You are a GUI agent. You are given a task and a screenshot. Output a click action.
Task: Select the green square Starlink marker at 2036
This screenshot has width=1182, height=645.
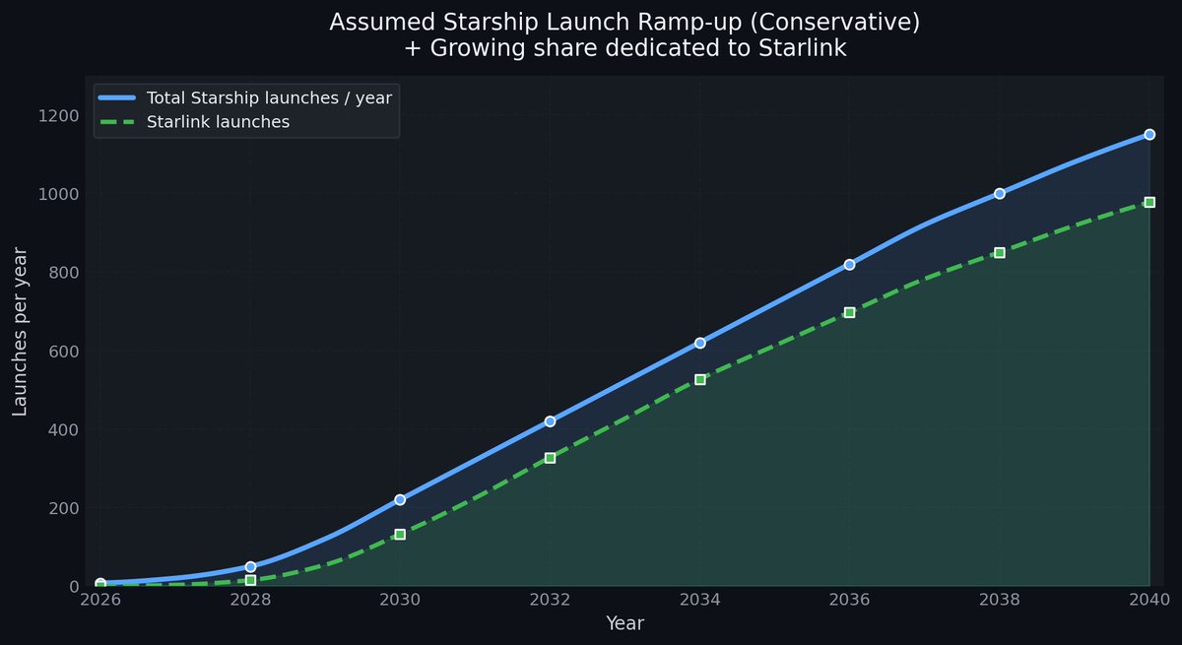tap(849, 312)
